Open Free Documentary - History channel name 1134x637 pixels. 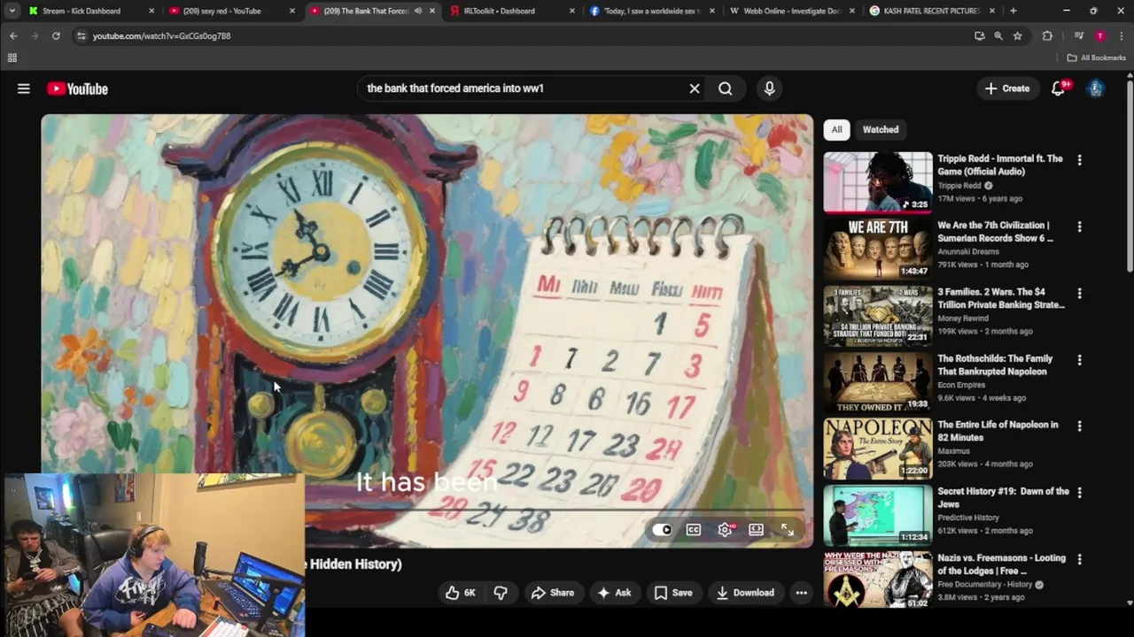click(x=985, y=585)
